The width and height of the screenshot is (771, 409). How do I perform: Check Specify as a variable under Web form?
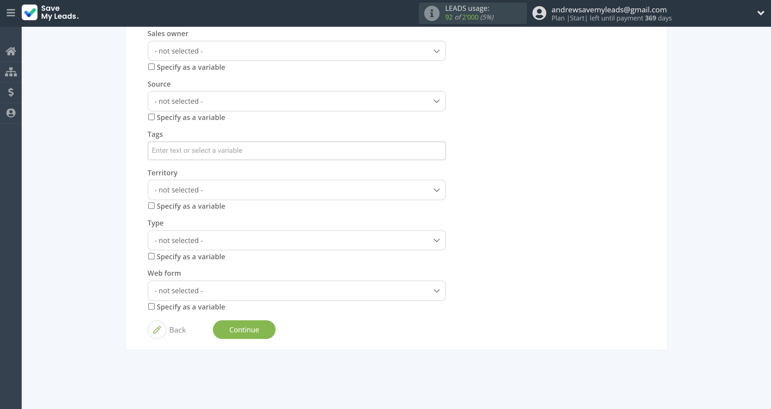(x=151, y=306)
